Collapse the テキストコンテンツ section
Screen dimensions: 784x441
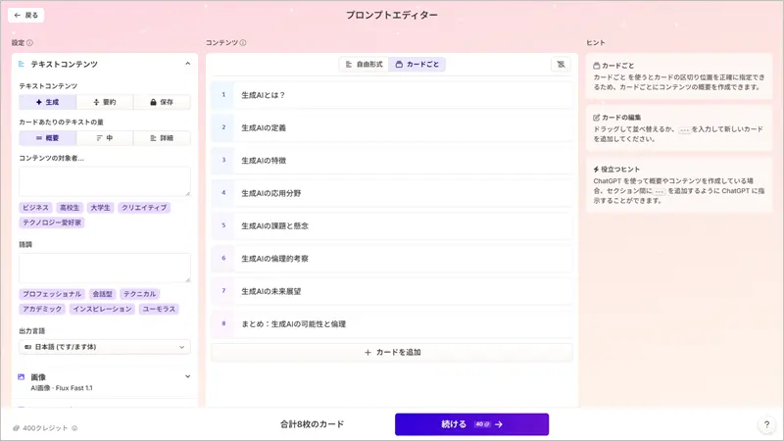(187, 64)
